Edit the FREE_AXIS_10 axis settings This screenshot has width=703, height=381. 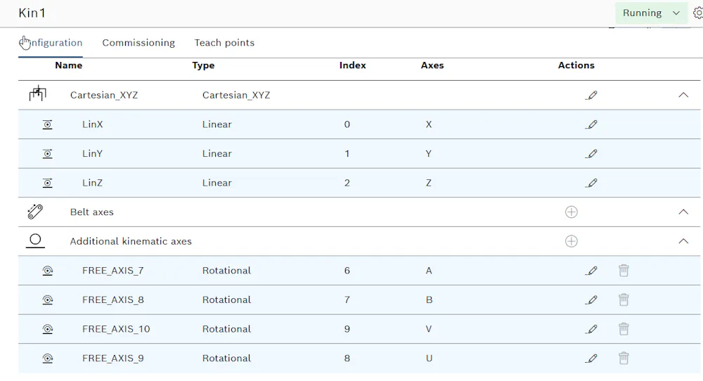[591, 329]
